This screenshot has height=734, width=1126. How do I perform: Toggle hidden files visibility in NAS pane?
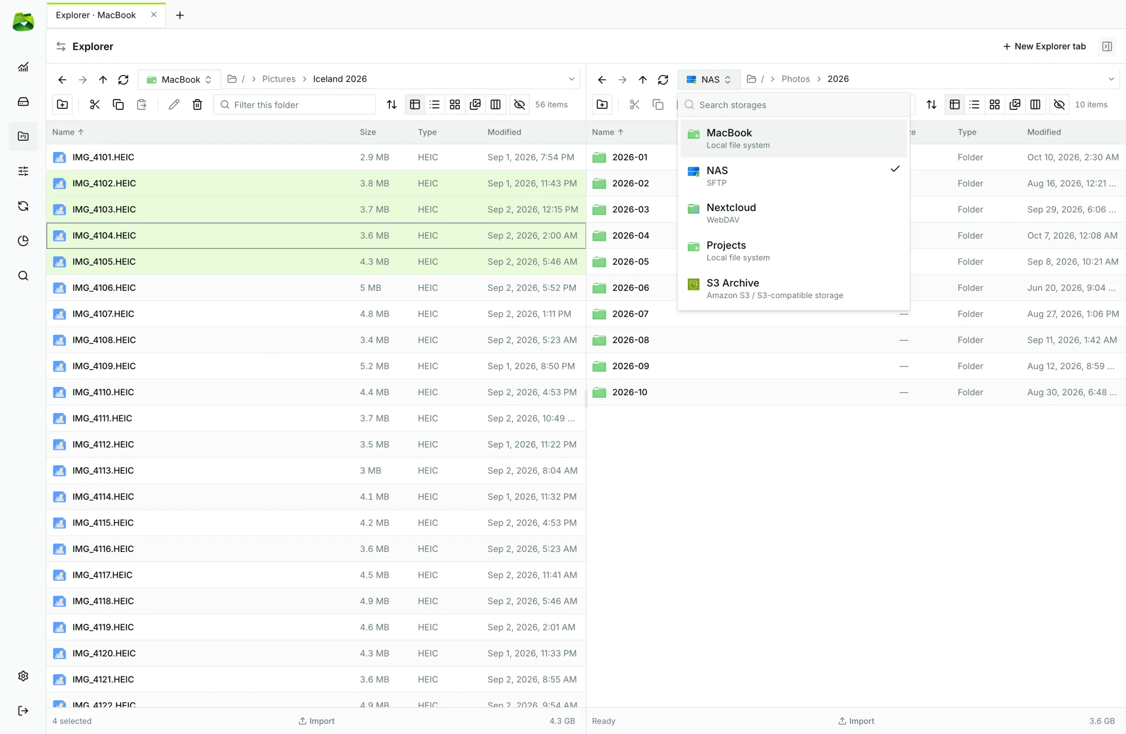[1059, 105]
